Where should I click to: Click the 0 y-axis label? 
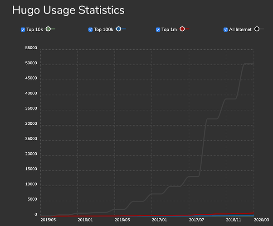(36, 215)
